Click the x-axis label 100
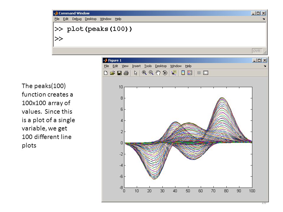This screenshot has width=283, height=212. tap(252, 191)
